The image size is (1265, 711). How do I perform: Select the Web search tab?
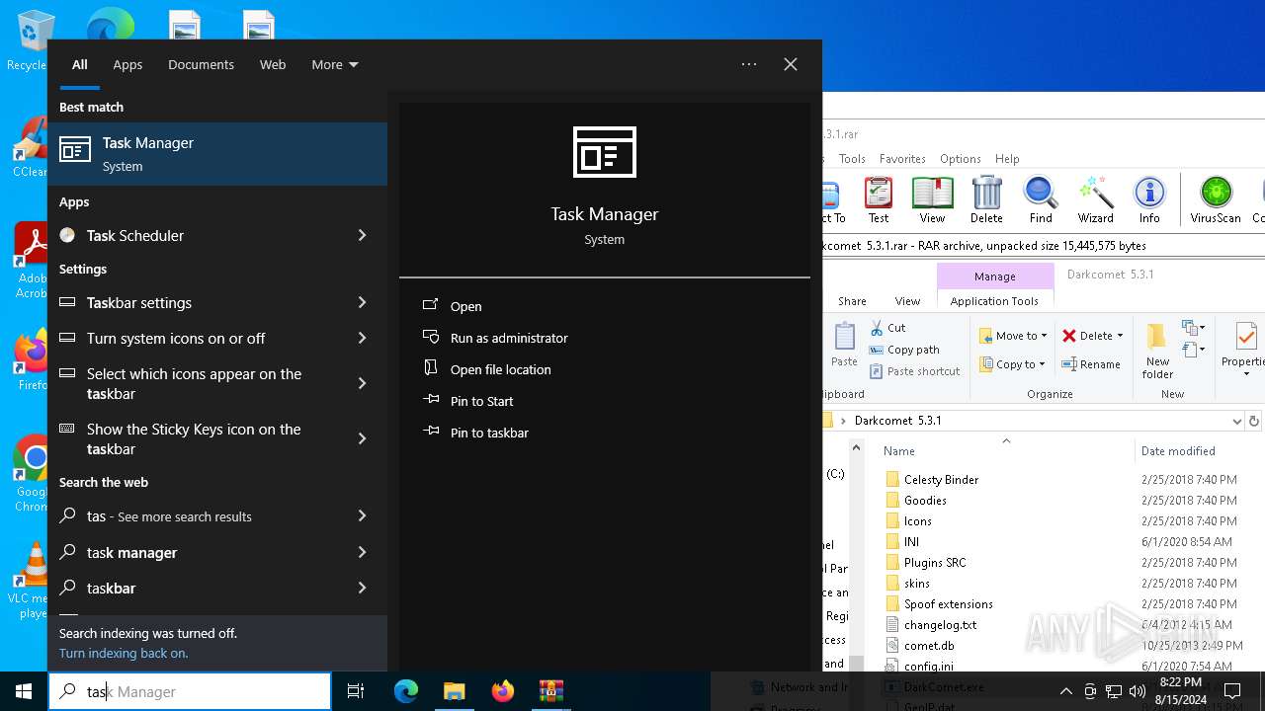(273, 64)
